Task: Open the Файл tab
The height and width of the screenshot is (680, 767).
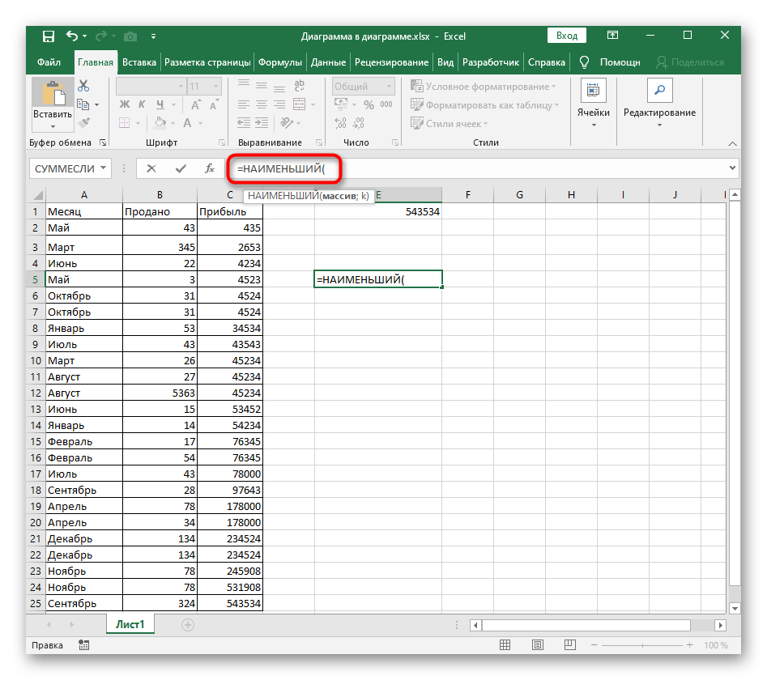Action: pos(49,62)
